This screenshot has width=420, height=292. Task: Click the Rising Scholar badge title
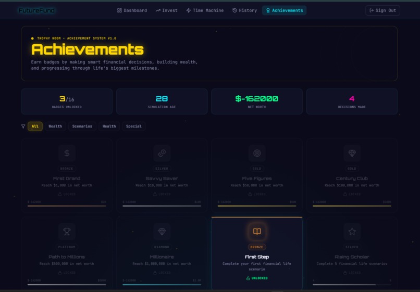click(x=352, y=257)
